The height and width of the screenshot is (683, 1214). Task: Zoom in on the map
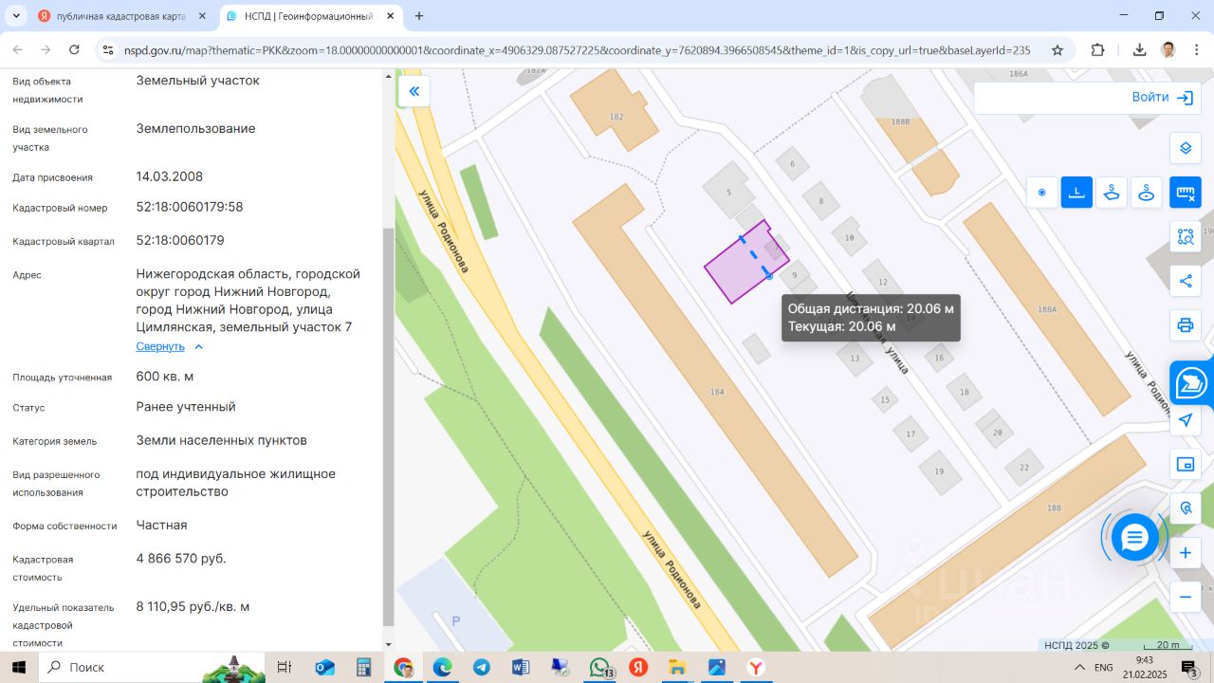click(x=1185, y=553)
